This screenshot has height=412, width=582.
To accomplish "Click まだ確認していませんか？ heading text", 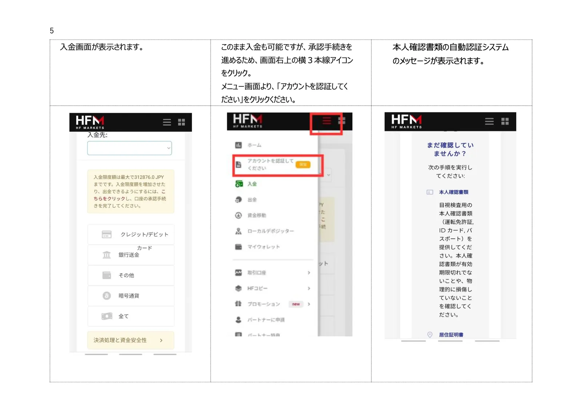I will (450, 149).
